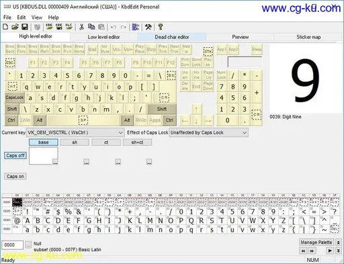Open the Help menu
The height and width of the screenshot is (264, 344).
[54, 17]
